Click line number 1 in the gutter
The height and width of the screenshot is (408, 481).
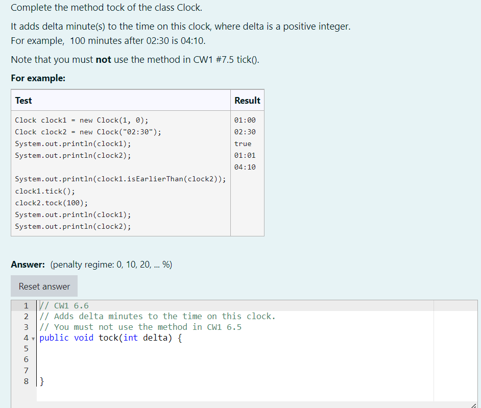[x=26, y=305]
